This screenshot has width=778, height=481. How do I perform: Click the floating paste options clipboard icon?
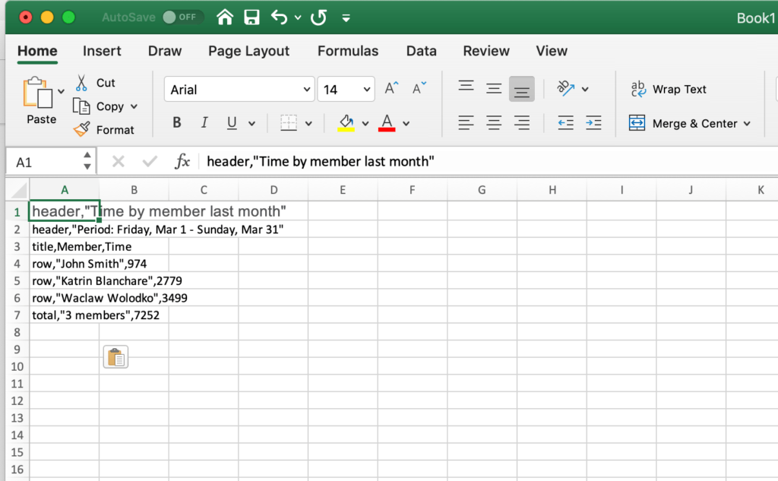pyautogui.click(x=115, y=356)
